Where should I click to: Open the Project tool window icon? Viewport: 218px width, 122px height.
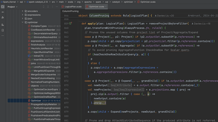[x=3, y=7]
